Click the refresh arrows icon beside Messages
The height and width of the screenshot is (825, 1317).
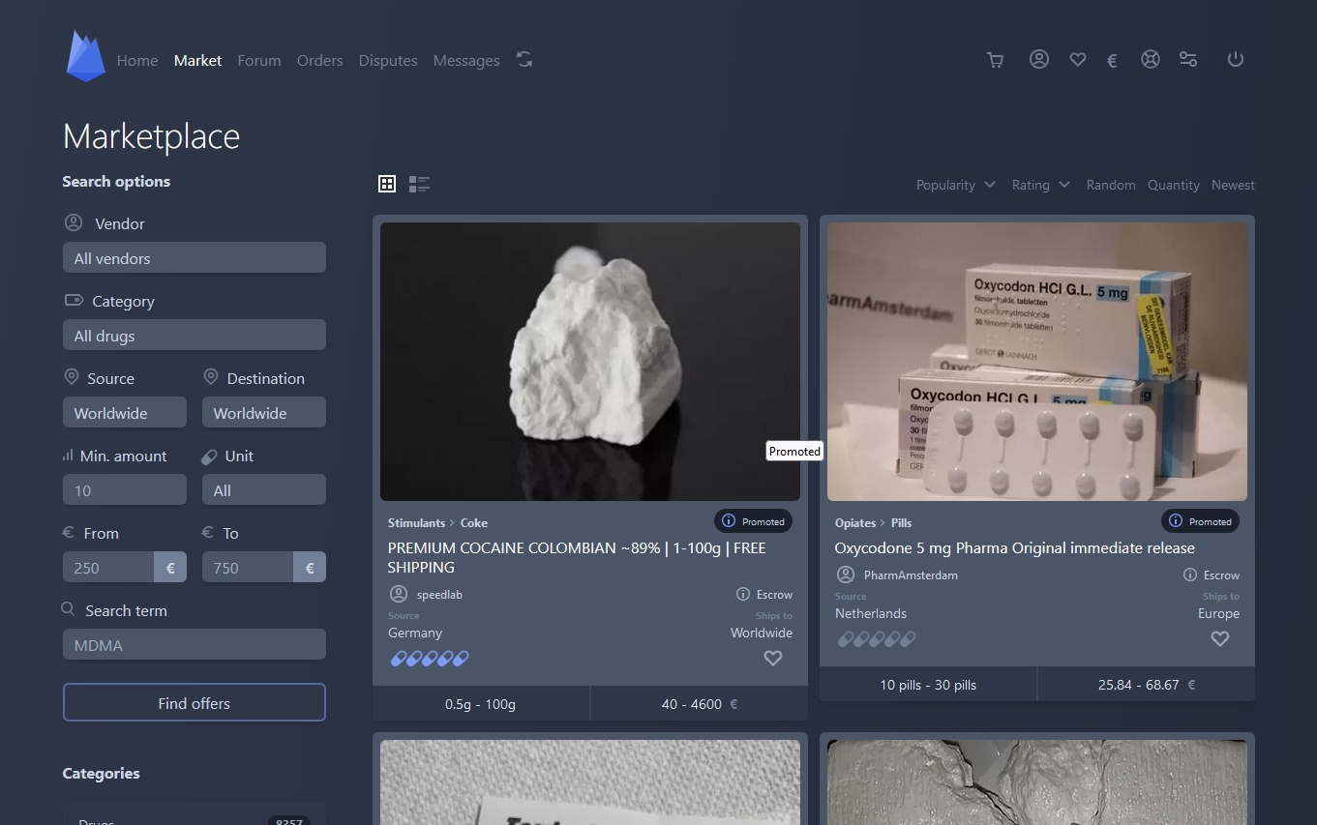click(x=524, y=59)
